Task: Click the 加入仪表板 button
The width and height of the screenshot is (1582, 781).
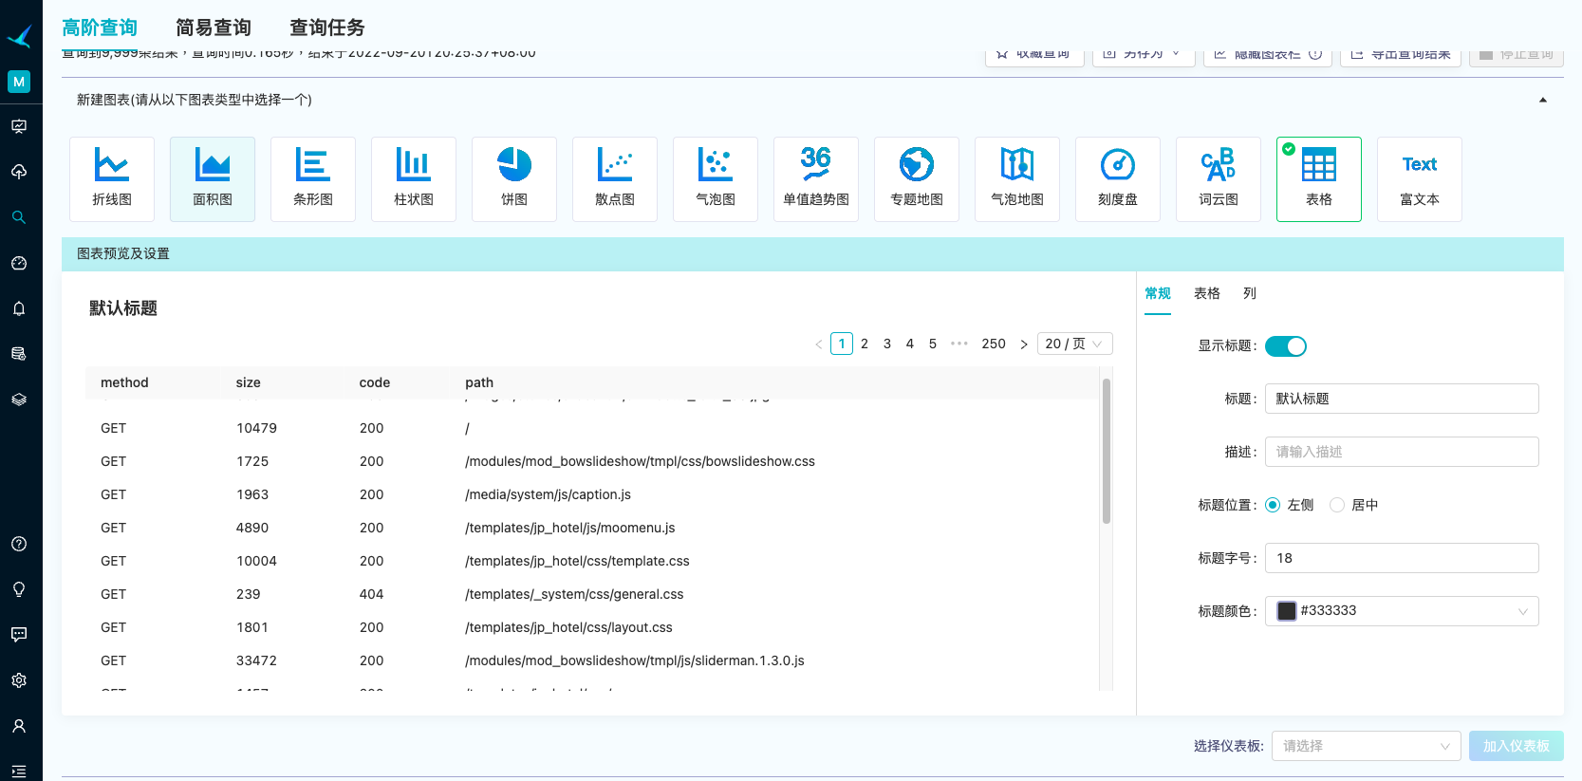Action: (x=1517, y=746)
